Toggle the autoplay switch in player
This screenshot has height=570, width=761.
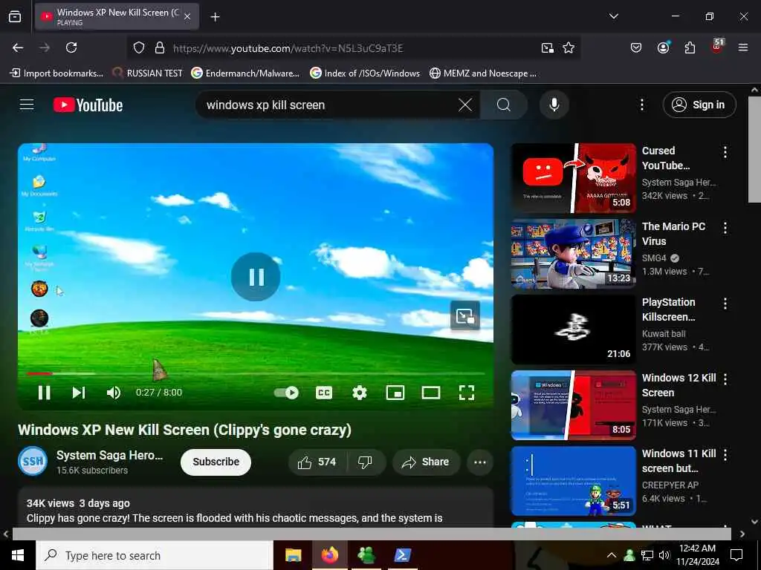286,393
